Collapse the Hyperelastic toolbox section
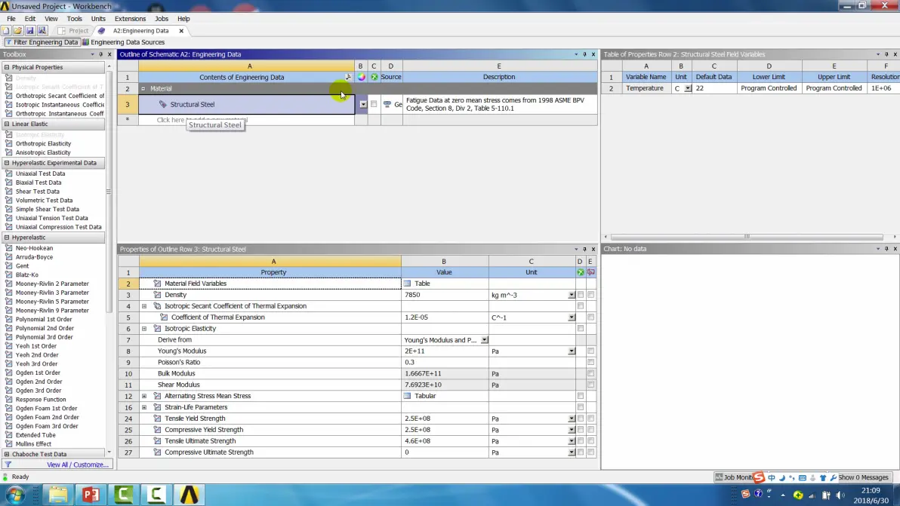Image resolution: width=900 pixels, height=506 pixels. (7, 238)
